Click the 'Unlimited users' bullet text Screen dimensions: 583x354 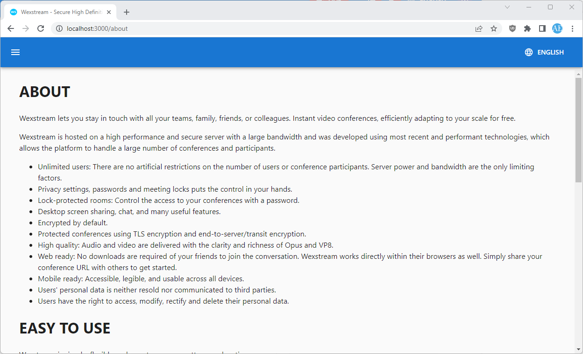[286, 172]
